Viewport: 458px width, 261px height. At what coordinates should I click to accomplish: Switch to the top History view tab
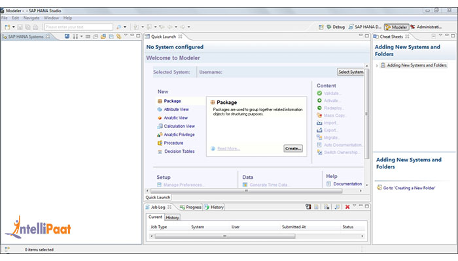click(x=214, y=207)
